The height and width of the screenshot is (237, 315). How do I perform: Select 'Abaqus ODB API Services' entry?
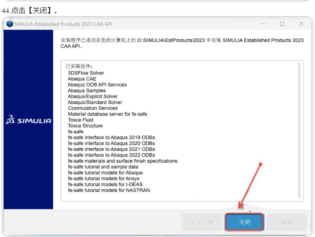[97, 85]
